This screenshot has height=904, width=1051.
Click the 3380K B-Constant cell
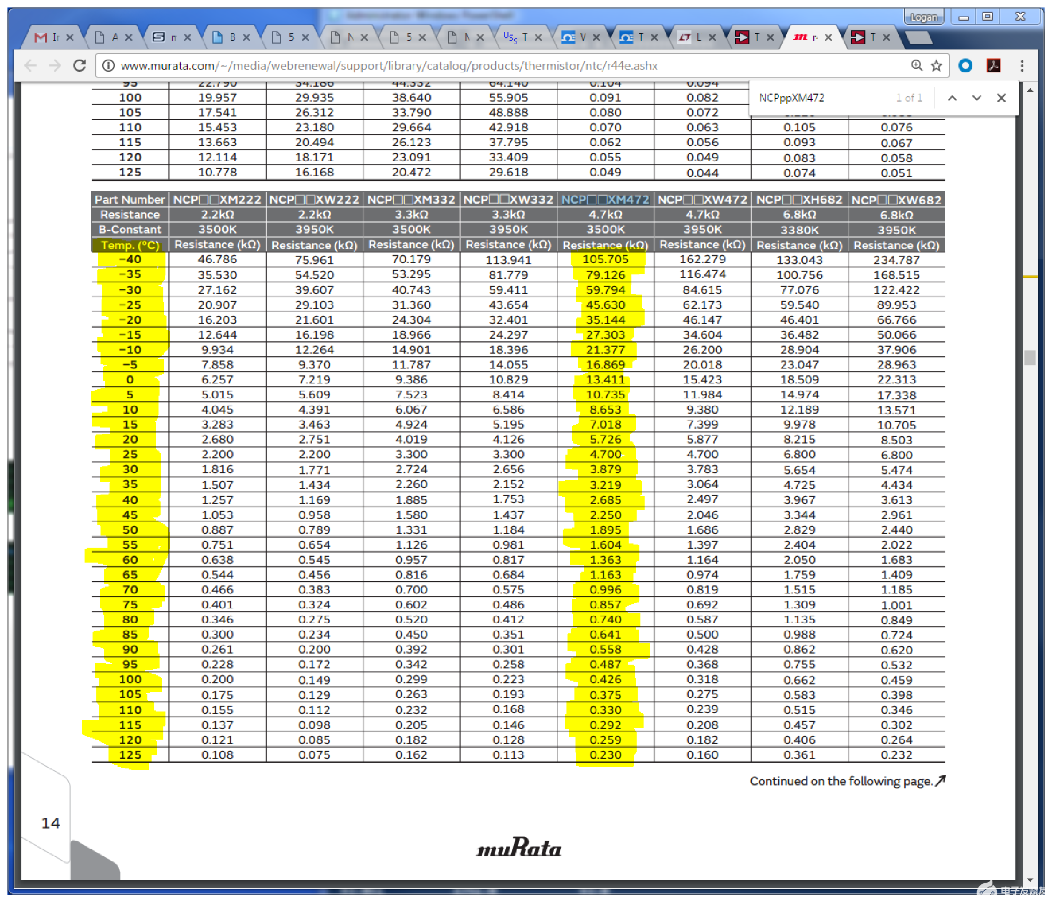[799, 230]
